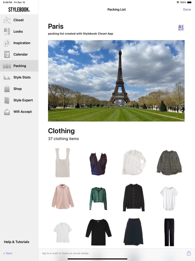This screenshot has width=195, height=261.
Task: Select the black trousers
Action: pyautogui.click(x=170, y=232)
